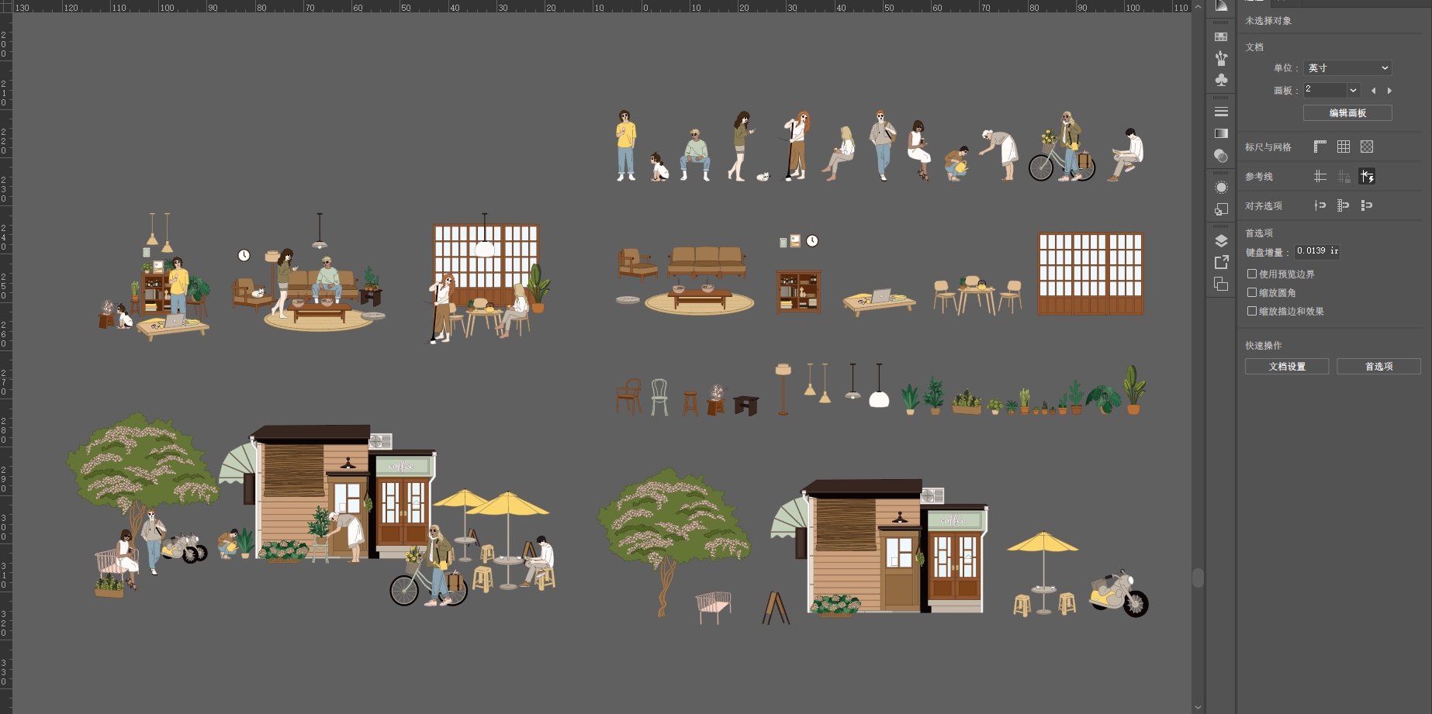
Task: Open the Symbols panel icon
Action: tap(1221, 80)
